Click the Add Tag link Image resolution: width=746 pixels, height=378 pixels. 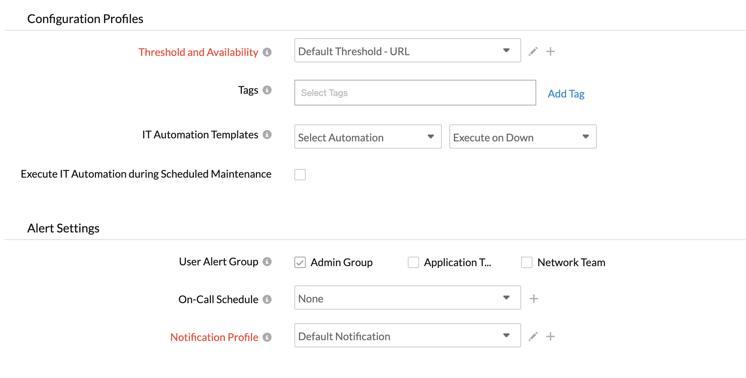pyautogui.click(x=566, y=93)
